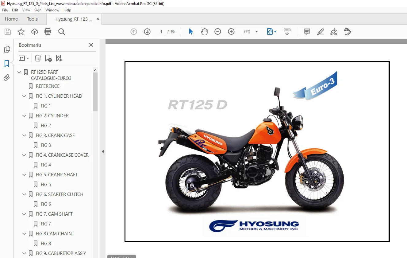Screen dimensions: 407x258
Task: Collapse the navigation pane with the arrow
Action: (103, 151)
